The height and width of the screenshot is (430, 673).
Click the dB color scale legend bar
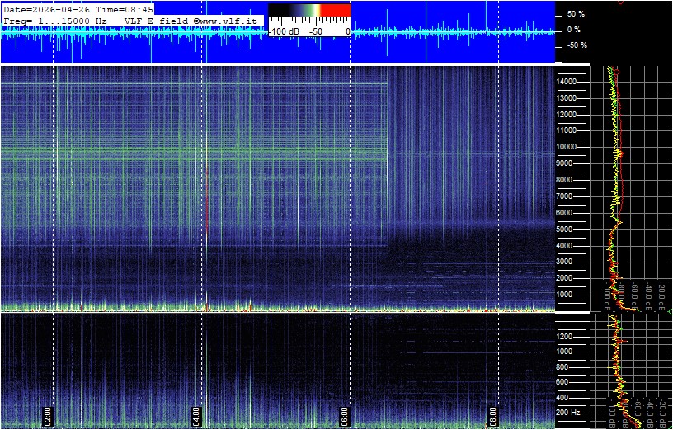coord(309,10)
